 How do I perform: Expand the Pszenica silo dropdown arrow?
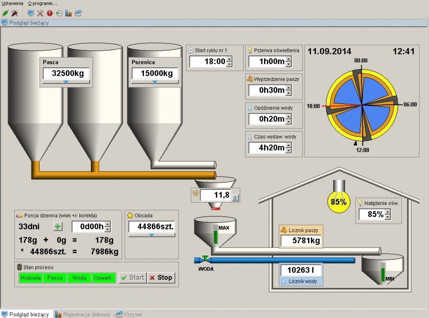pos(154,82)
